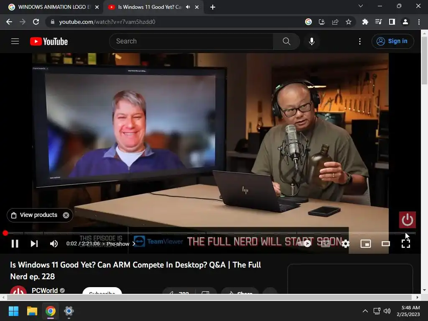
Task: Toggle subtitles/closed captions in the player
Action: pyautogui.click(x=325, y=244)
